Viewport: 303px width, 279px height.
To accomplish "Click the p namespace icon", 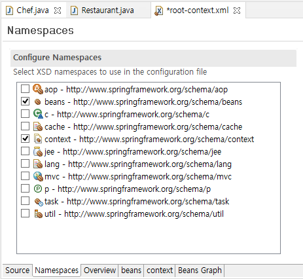I will pyautogui.click(x=38, y=189).
